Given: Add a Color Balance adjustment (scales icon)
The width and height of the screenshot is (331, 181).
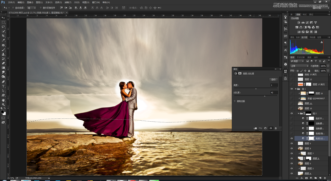Looking at the screenshot, I should coord(301,27).
